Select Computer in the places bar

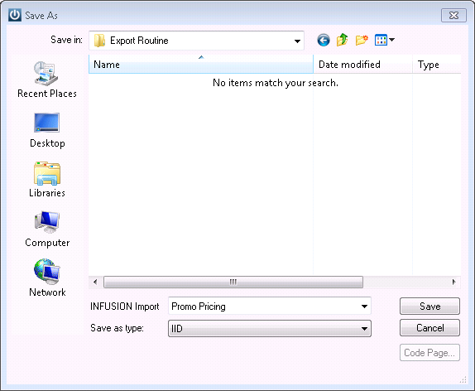pyautogui.click(x=47, y=229)
